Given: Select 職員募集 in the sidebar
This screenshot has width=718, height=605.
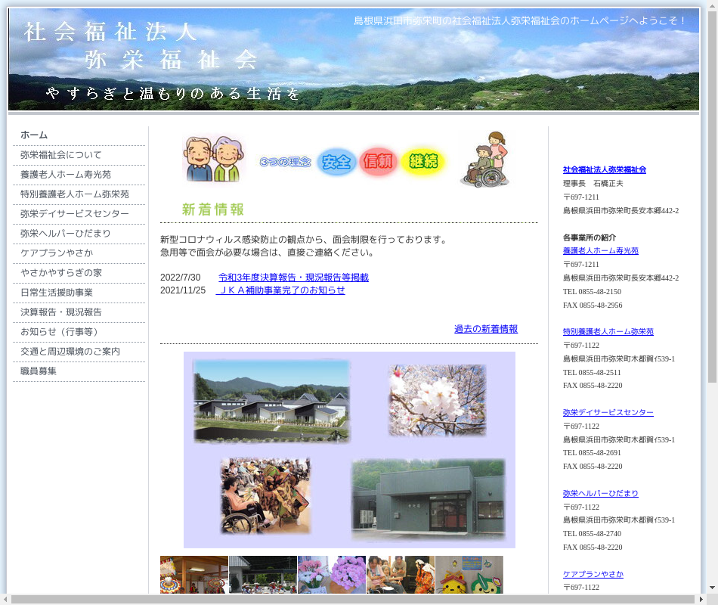Looking at the screenshot, I should point(39,371).
